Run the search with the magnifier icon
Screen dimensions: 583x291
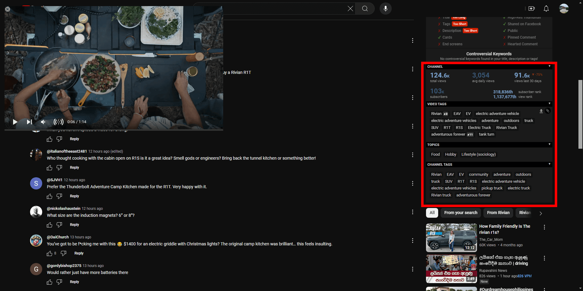365,9
